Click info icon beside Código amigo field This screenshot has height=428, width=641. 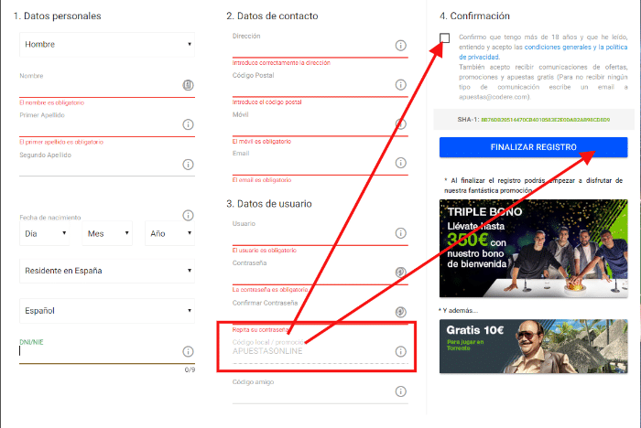pyautogui.click(x=401, y=391)
